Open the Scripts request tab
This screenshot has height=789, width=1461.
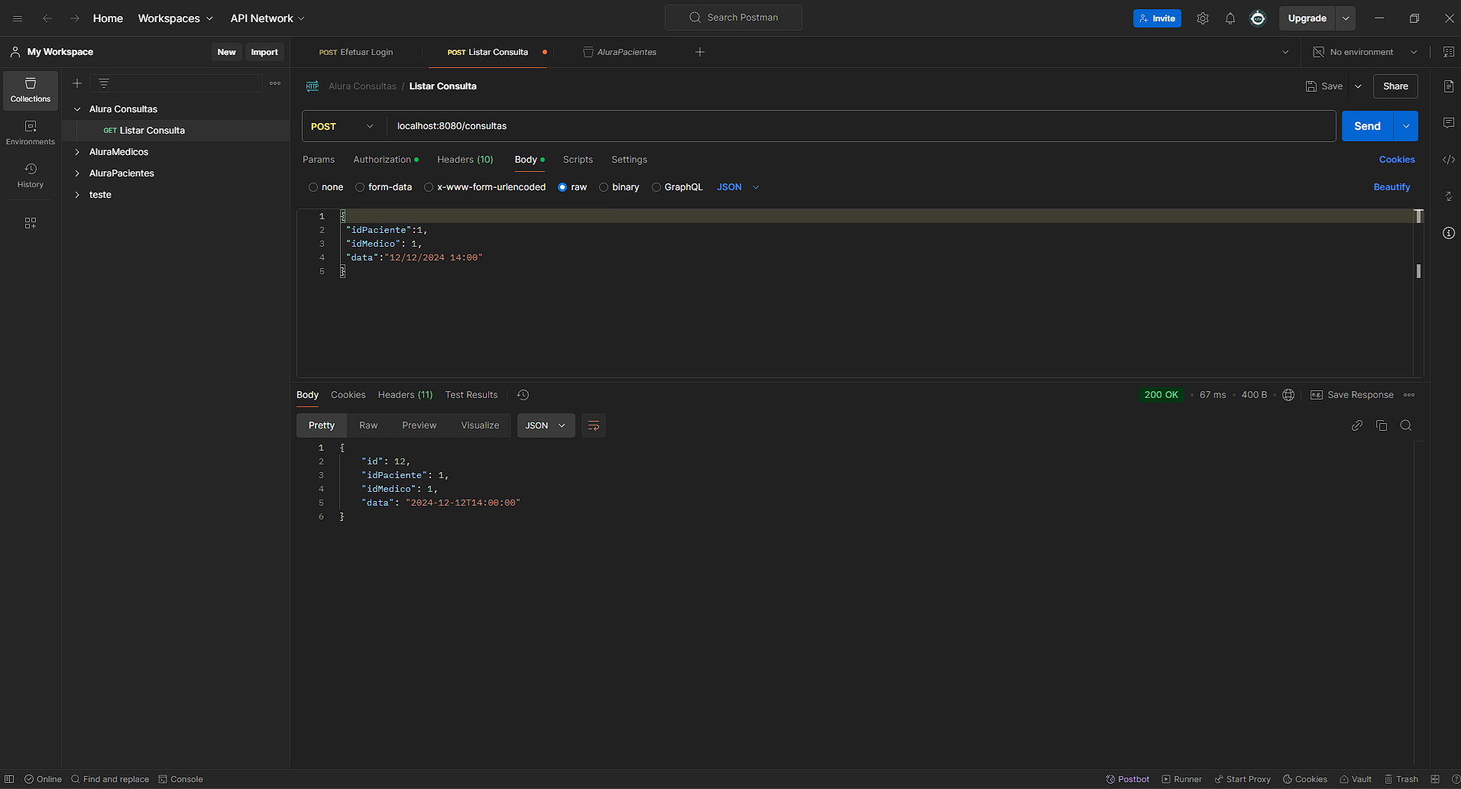(578, 160)
